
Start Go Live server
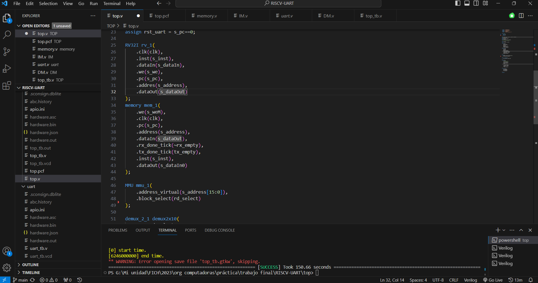point(493,280)
